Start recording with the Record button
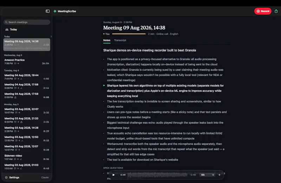 coord(263,11)
